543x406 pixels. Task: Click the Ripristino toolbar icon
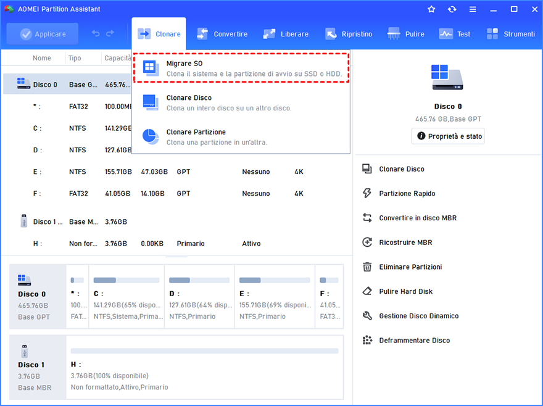[x=330, y=34]
